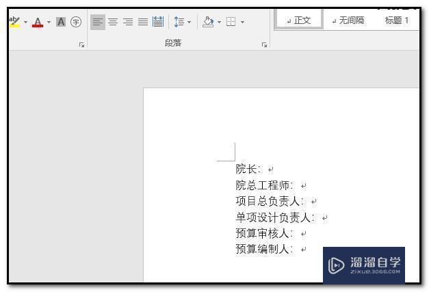
Task: Open font color dropdown arrow
Action: point(49,22)
